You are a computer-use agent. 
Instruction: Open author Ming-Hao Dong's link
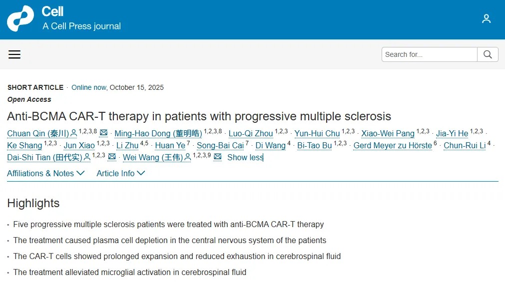(x=158, y=133)
